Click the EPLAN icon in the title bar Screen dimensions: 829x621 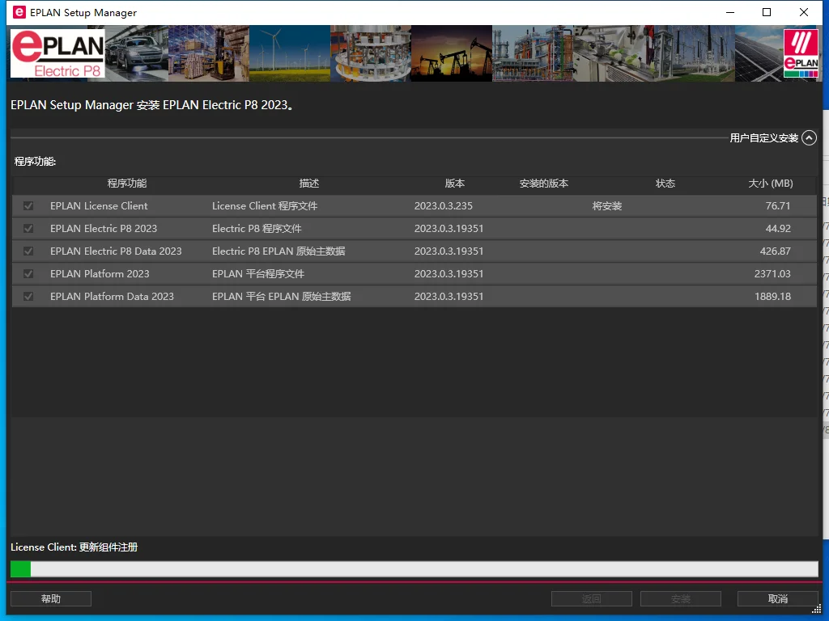pos(19,12)
